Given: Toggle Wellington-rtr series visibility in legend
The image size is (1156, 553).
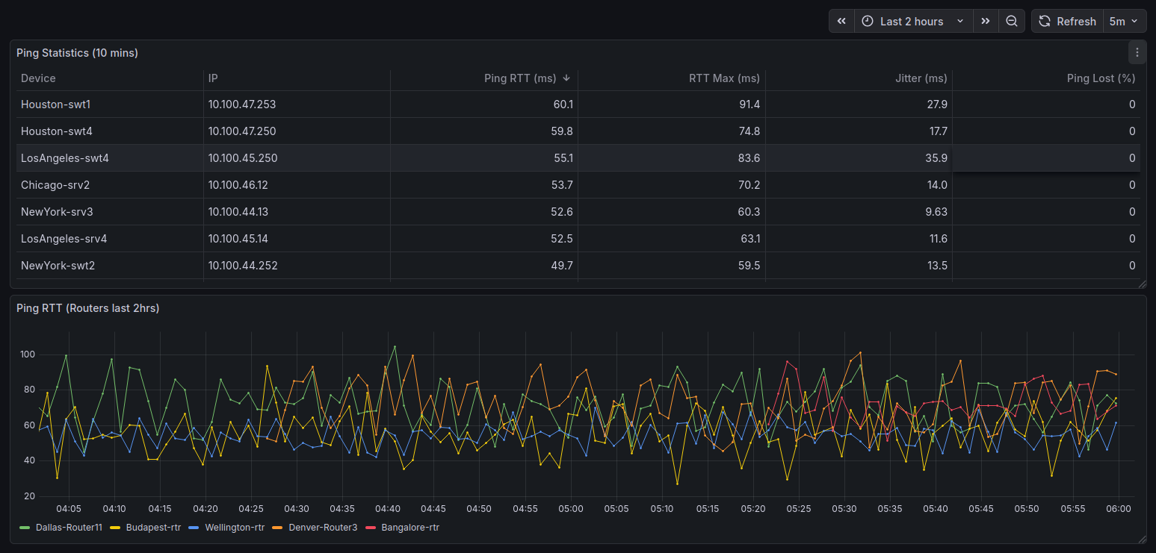Looking at the screenshot, I should coord(234,528).
